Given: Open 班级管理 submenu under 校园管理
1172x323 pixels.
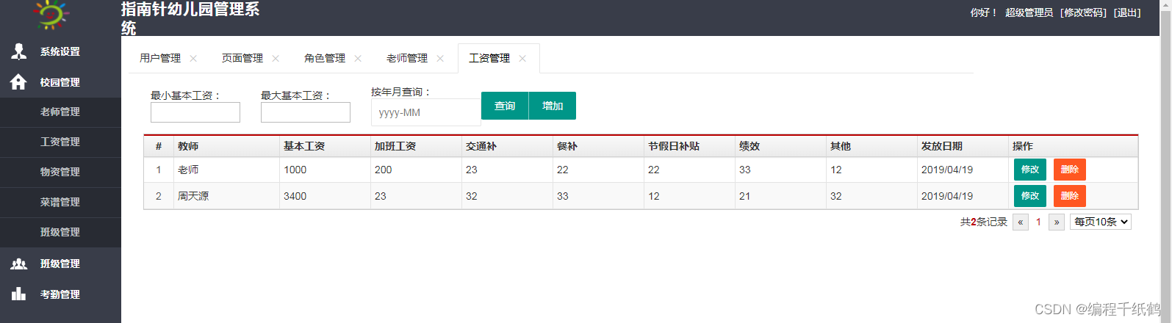Looking at the screenshot, I should [60, 233].
